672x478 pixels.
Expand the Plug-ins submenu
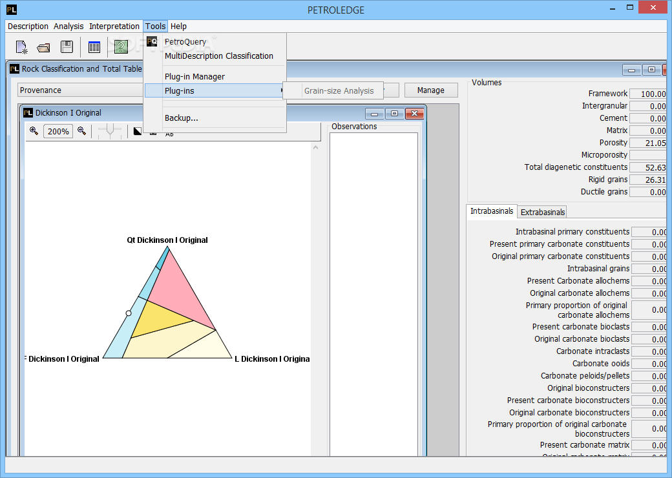(215, 91)
